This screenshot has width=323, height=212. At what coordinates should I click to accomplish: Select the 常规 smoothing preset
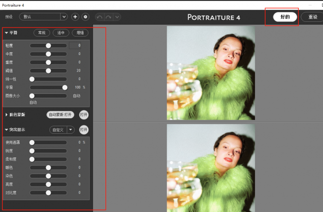coord(42,33)
